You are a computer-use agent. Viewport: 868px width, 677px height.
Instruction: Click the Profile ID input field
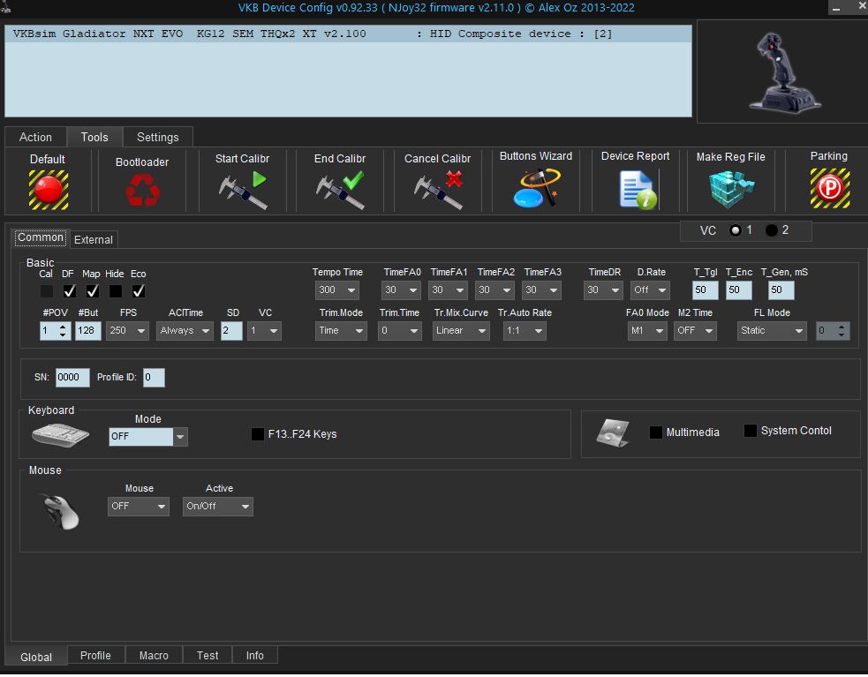pyautogui.click(x=154, y=378)
